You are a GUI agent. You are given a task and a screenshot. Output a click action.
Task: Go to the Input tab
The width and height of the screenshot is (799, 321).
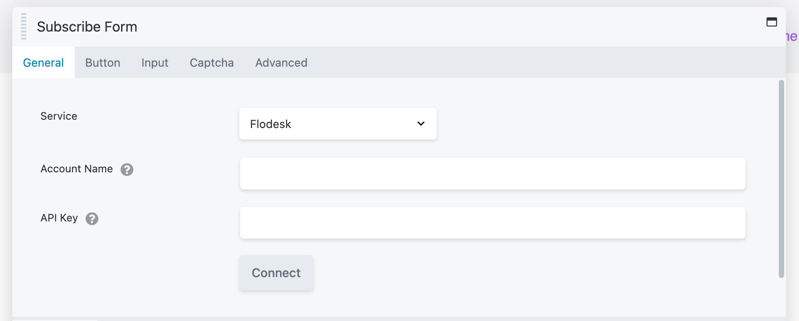coord(155,63)
